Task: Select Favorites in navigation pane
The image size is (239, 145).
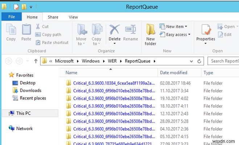Action: click(21, 75)
